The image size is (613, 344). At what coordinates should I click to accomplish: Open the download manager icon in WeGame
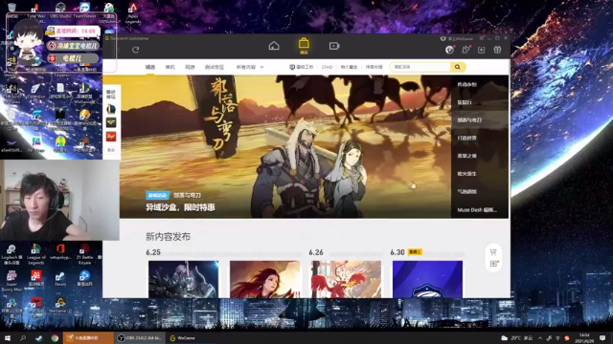click(x=481, y=50)
